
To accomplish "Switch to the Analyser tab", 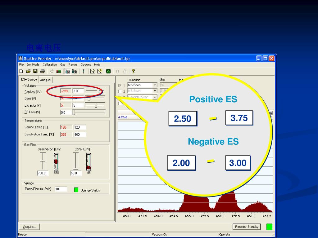I will (x=46, y=80).
